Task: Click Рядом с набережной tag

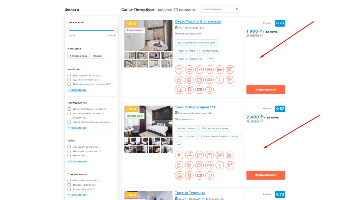Action: (190, 59)
